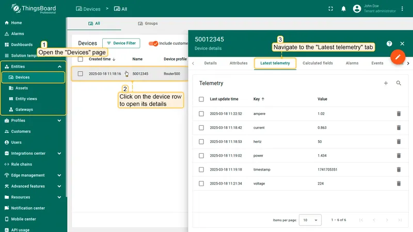
Task: Delete the voltage telemetry row
Action: click(399, 184)
